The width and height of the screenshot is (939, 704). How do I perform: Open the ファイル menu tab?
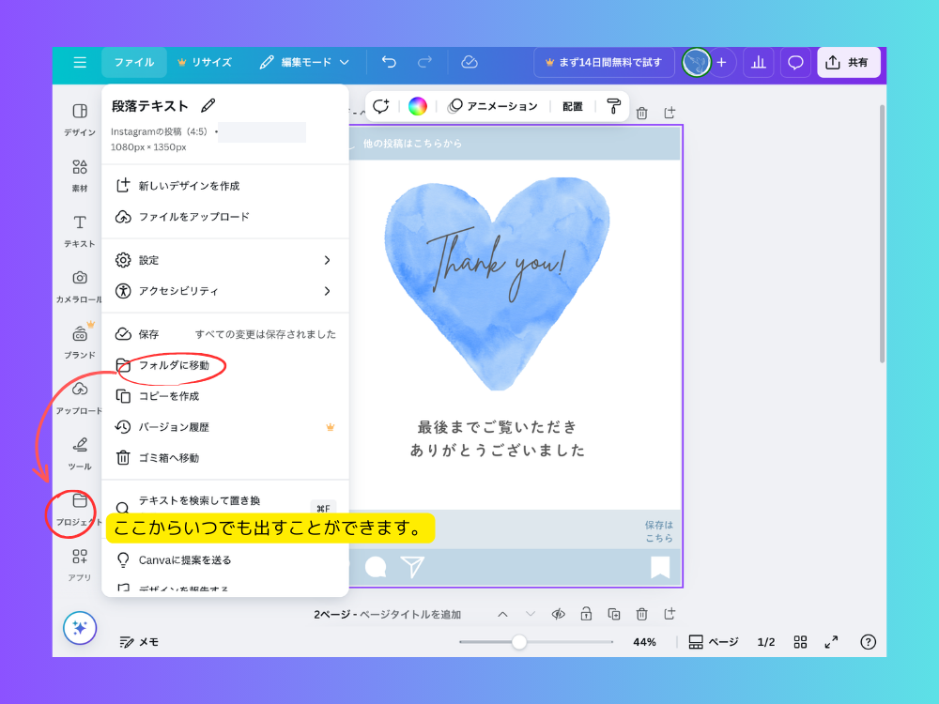[x=133, y=61]
